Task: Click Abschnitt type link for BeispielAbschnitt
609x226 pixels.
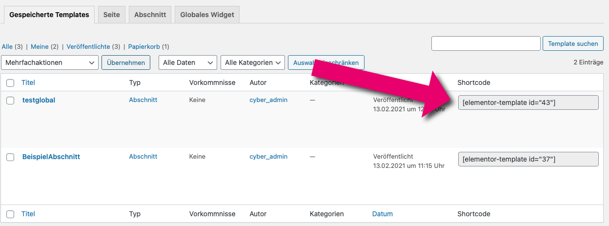Action: 143,157
